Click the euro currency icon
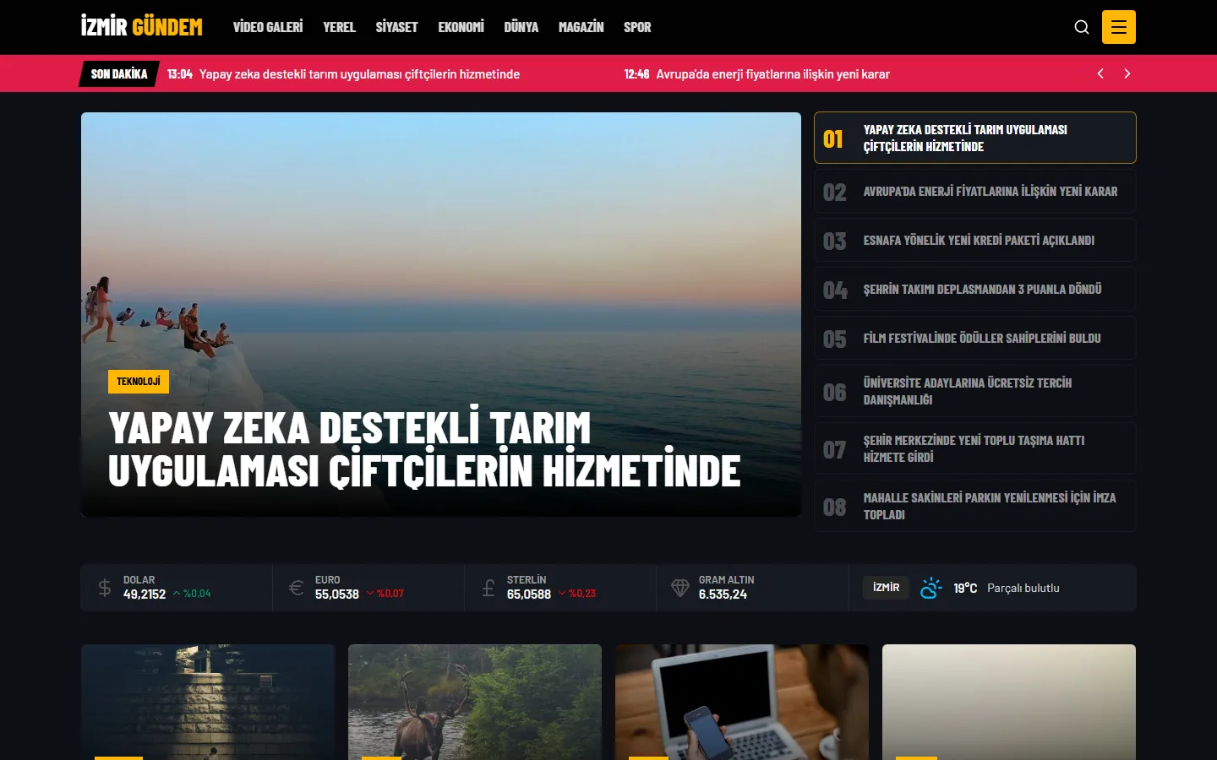Screen dimensions: 1217x760 pyautogui.click(x=296, y=588)
